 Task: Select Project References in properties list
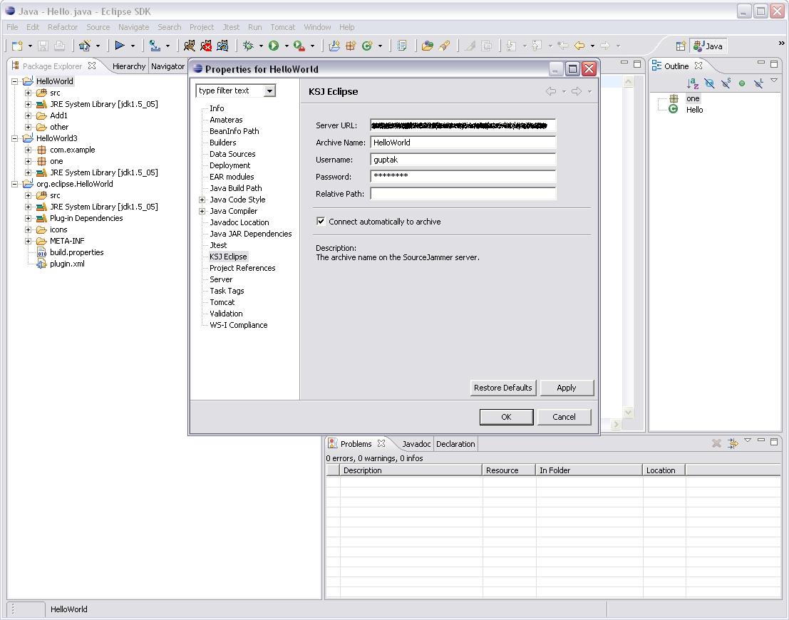click(x=242, y=268)
